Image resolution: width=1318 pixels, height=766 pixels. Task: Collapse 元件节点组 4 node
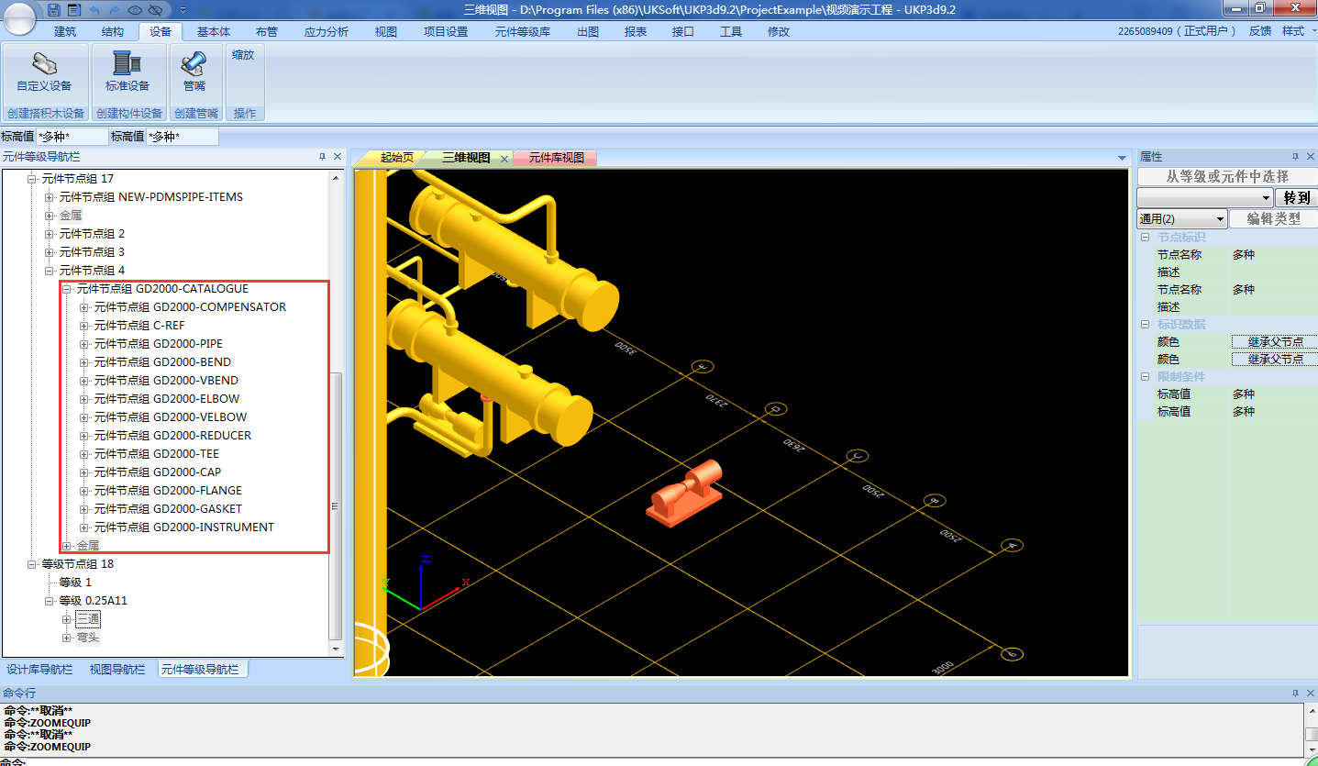[x=50, y=271]
